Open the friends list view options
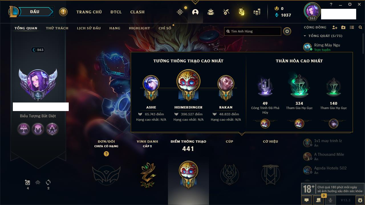The height and width of the screenshot is (205, 365). point(352,27)
